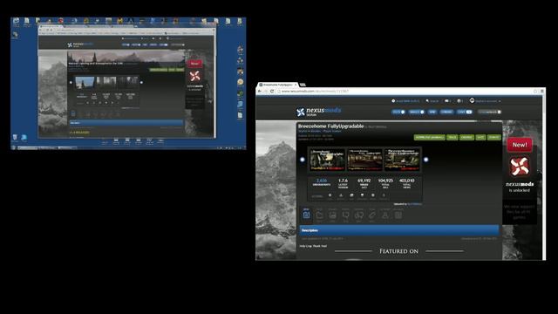Click New! button in left background window
Screen dimensions: 558x314
(194, 64)
